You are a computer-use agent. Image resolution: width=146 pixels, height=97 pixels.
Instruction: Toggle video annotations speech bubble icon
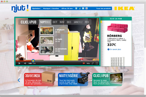(x=84, y=63)
